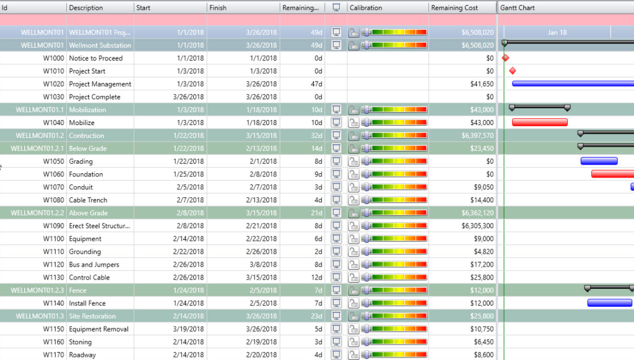Image resolution: width=634 pixels, height=360 pixels.
Task: Click the Notice to Proceed milestone diamond
Action: click(505, 58)
